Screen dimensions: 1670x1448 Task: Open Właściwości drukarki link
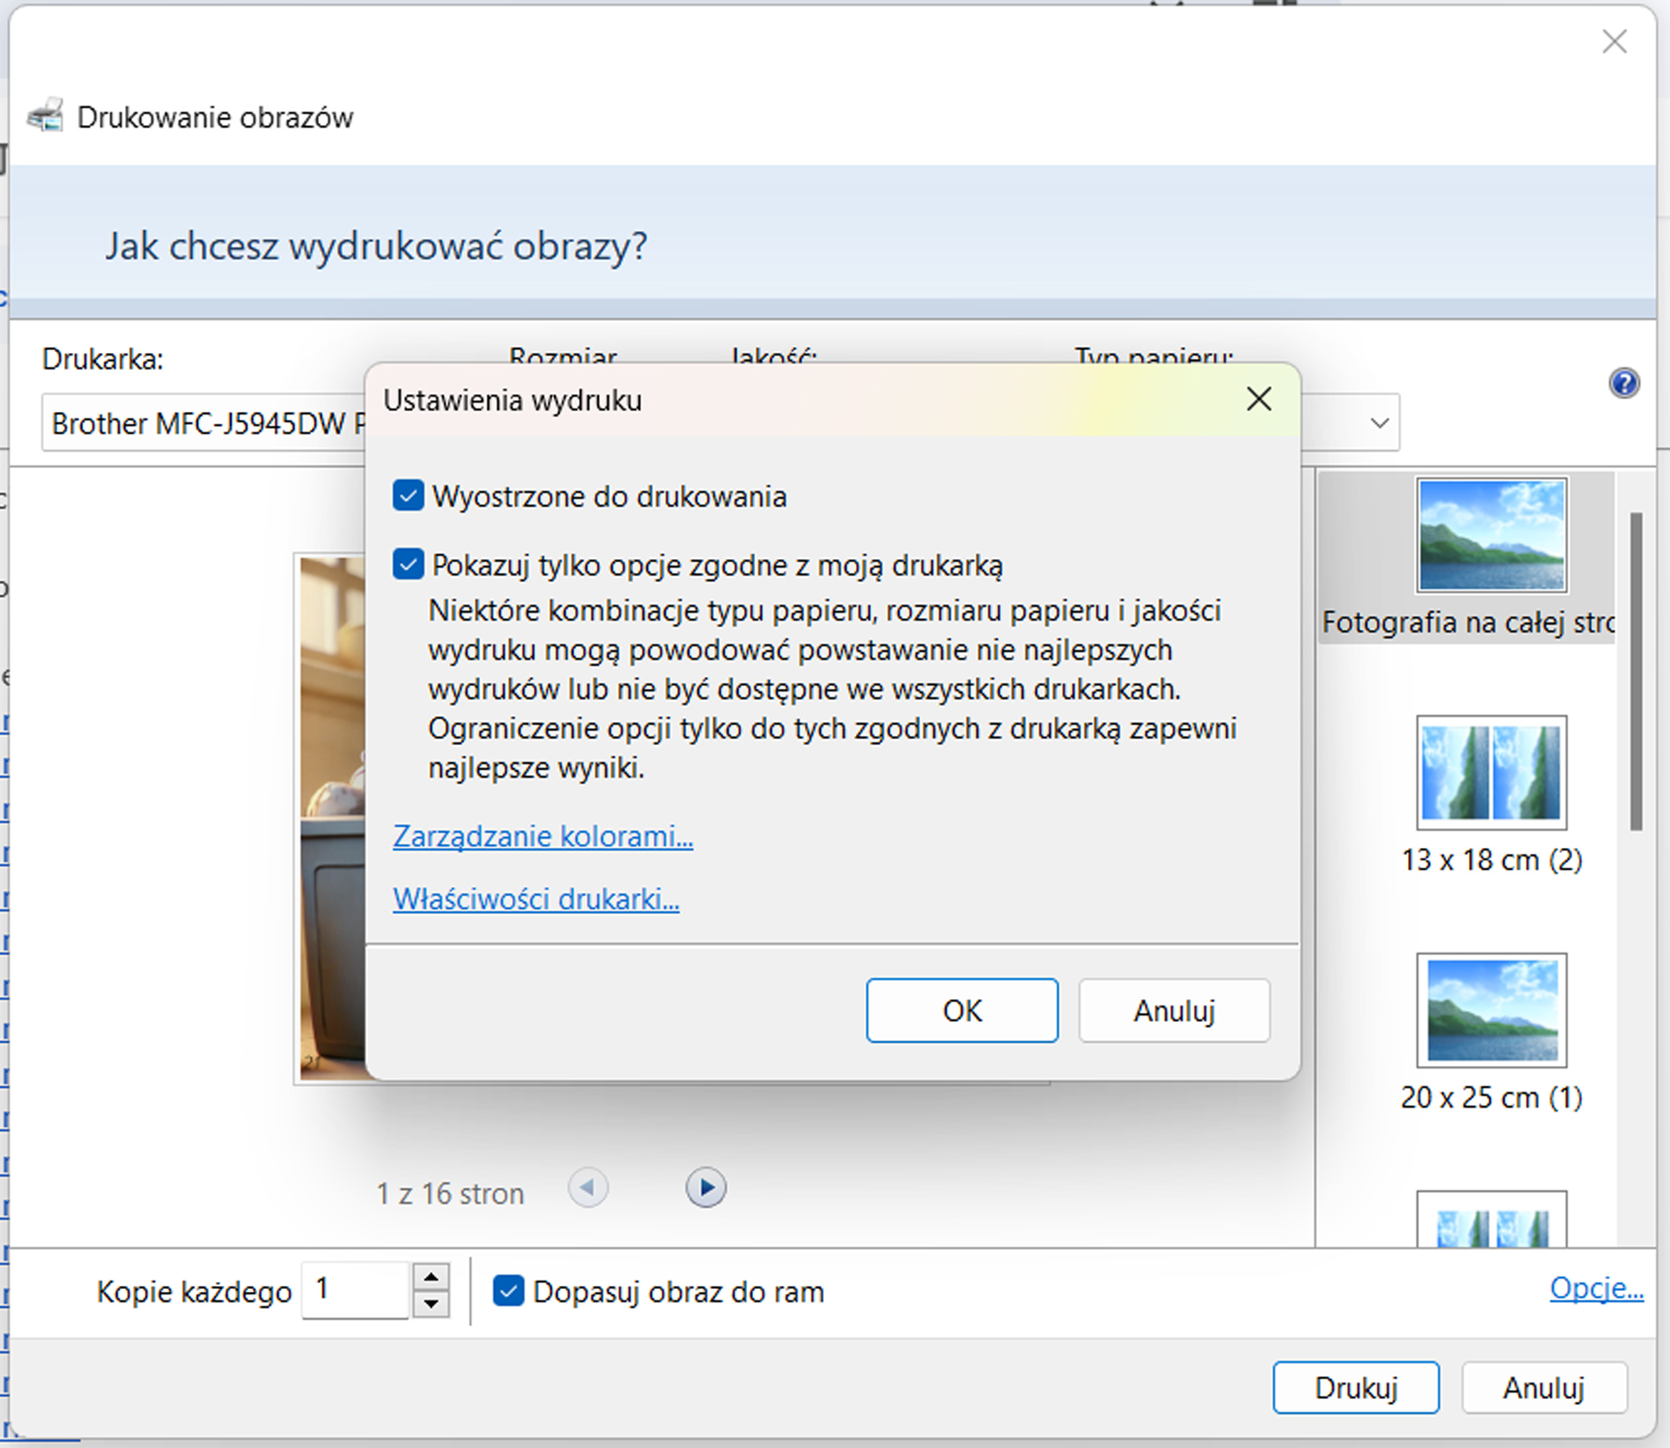pos(536,898)
